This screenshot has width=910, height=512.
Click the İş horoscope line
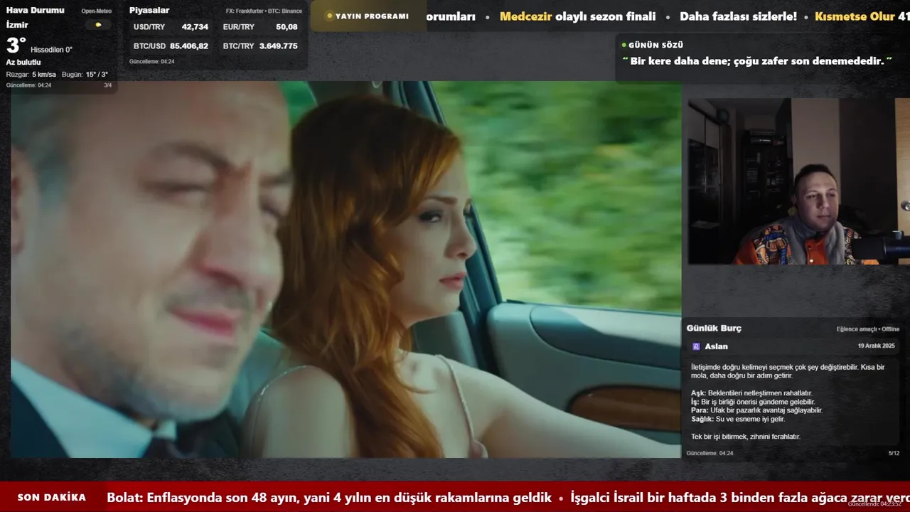pos(753,402)
